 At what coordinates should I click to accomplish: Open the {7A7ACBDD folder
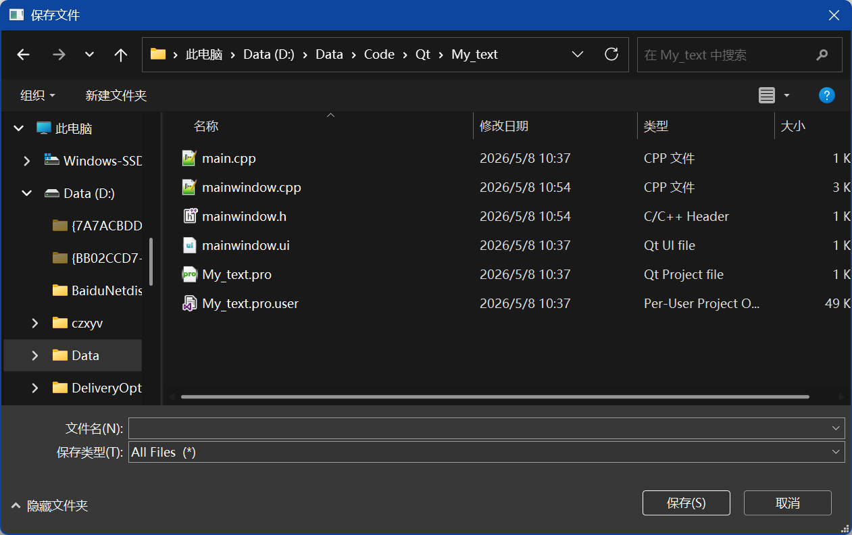107,226
